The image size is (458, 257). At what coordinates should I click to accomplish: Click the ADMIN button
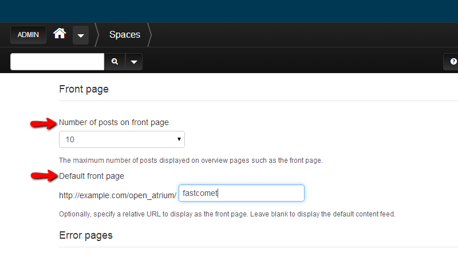(x=28, y=35)
